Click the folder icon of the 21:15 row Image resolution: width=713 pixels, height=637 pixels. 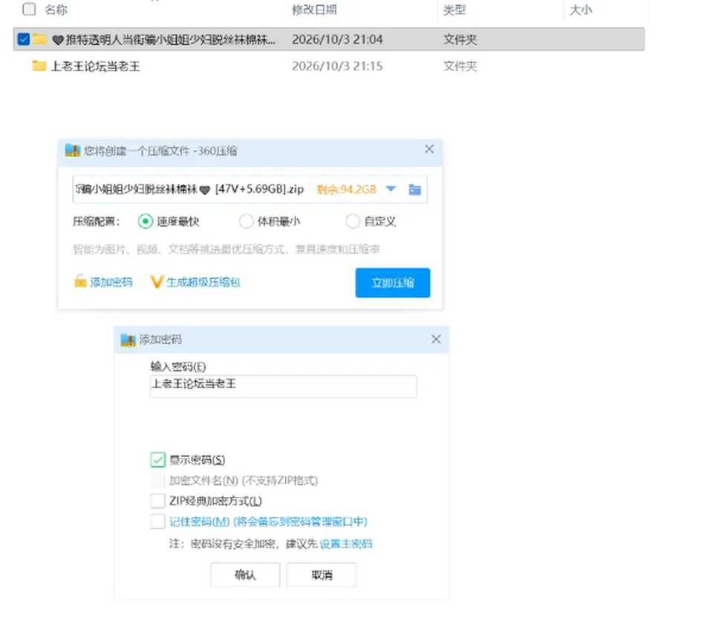click(x=39, y=66)
